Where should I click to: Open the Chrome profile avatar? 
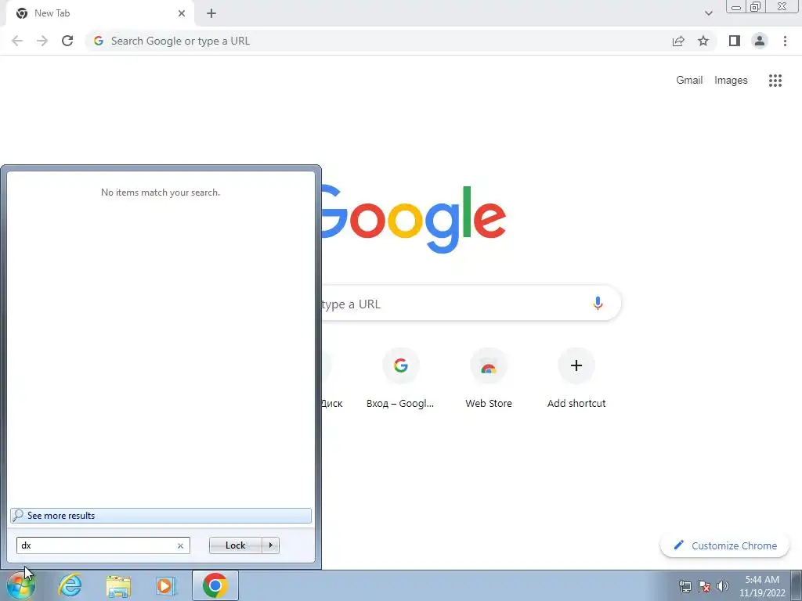click(760, 41)
